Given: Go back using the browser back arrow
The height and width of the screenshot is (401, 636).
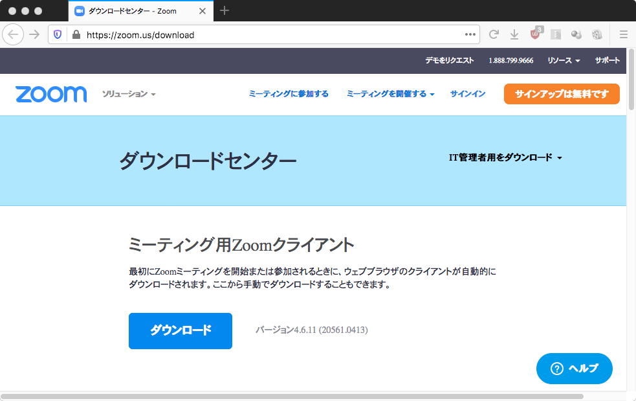Looking at the screenshot, I should (13, 34).
